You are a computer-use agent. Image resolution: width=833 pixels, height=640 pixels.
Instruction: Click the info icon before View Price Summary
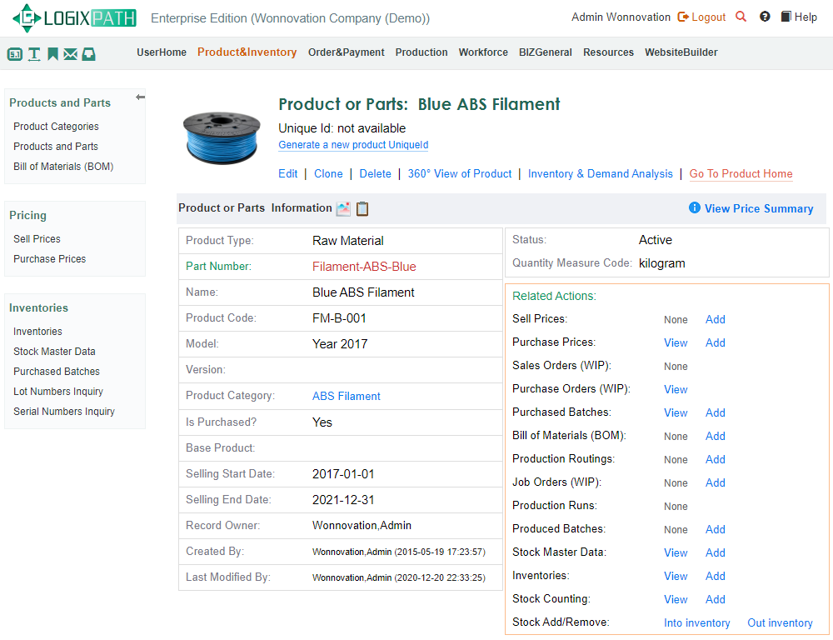click(695, 208)
